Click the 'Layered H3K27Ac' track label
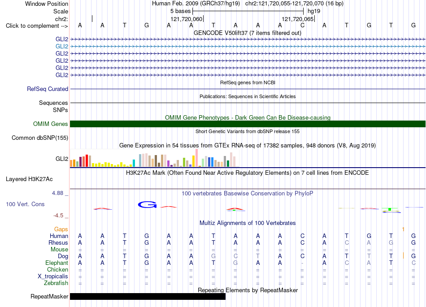This screenshot has height=307, width=426. click(29, 179)
